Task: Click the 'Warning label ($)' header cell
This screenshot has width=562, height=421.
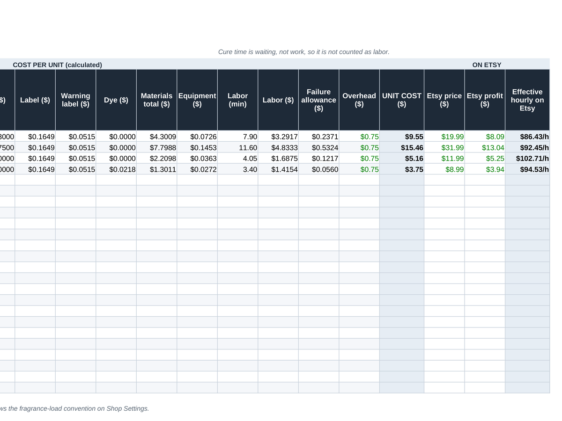Action: pyautogui.click(x=75, y=100)
